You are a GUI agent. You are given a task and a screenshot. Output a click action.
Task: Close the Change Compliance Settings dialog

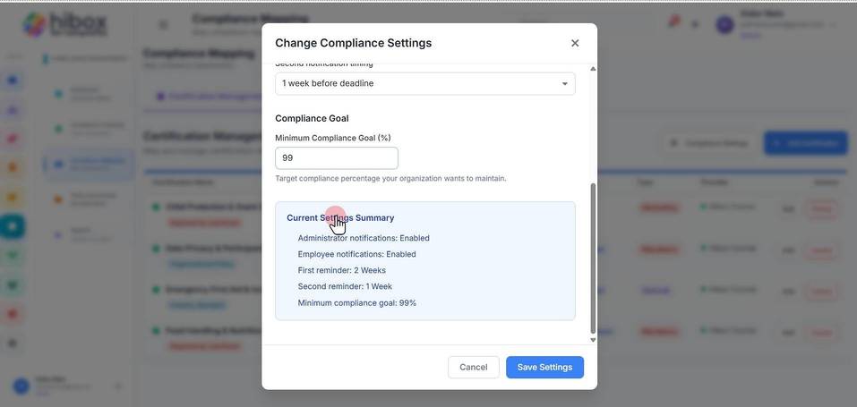click(574, 43)
